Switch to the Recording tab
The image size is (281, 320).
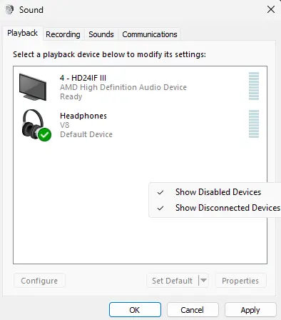63,34
